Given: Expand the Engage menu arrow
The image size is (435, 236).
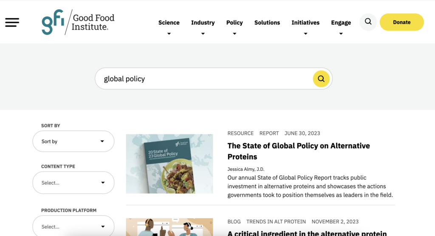Looking at the screenshot, I should point(341,34).
